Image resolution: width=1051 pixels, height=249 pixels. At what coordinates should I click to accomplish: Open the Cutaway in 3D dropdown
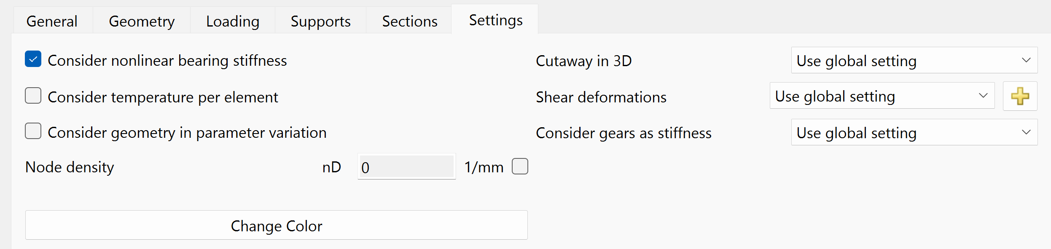click(x=914, y=61)
